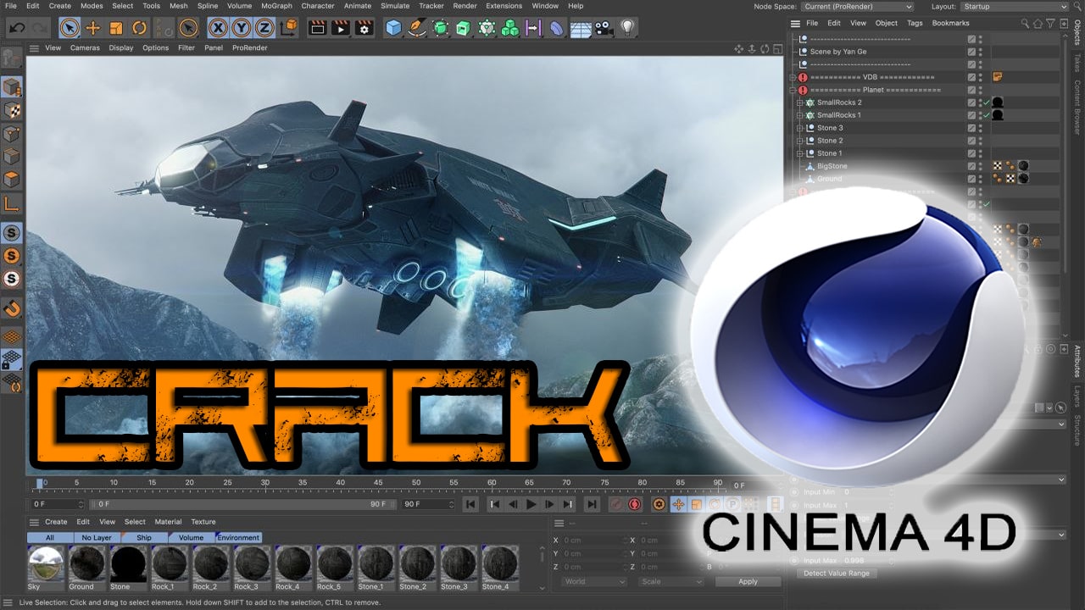Screen dimensions: 1085x610
Task: Open viewport Cameras menu
Action: coord(85,48)
